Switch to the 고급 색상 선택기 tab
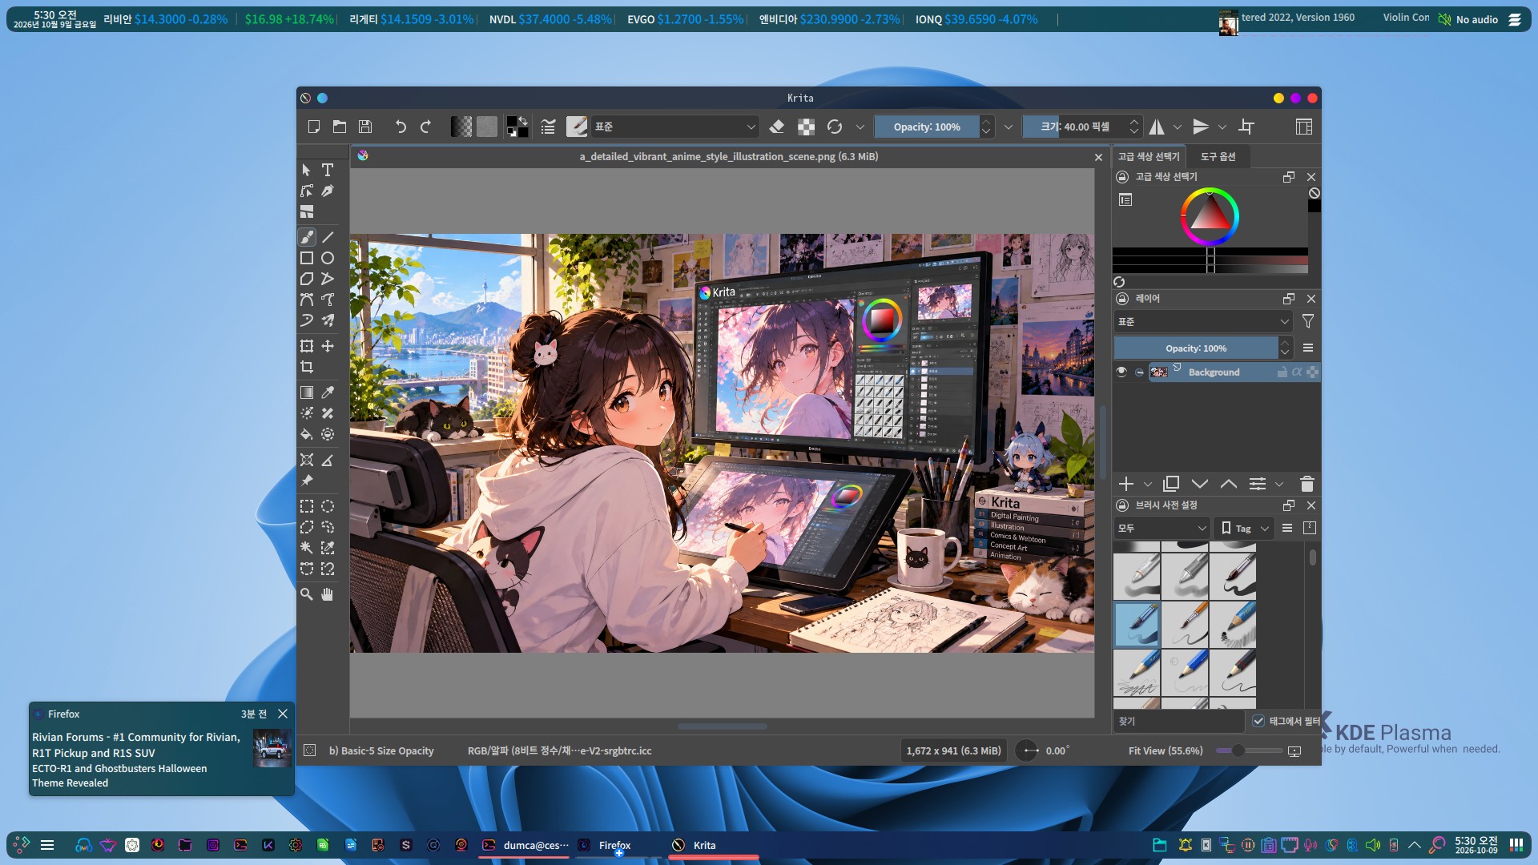 pos(1149,156)
